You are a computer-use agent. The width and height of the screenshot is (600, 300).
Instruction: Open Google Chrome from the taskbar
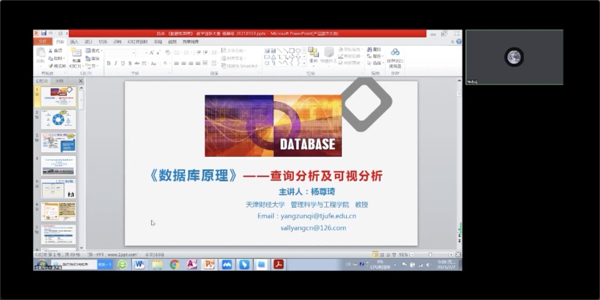[174, 264]
